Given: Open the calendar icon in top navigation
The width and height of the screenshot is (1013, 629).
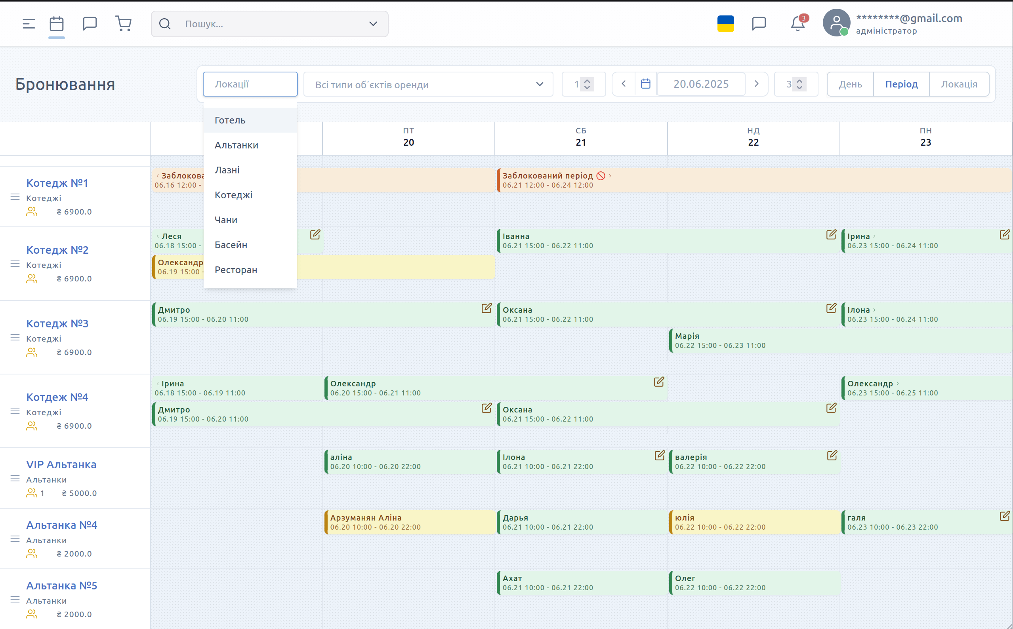Looking at the screenshot, I should click(57, 24).
